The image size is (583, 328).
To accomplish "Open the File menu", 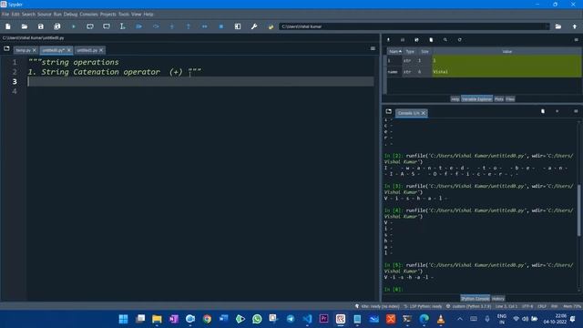I will point(5,15).
